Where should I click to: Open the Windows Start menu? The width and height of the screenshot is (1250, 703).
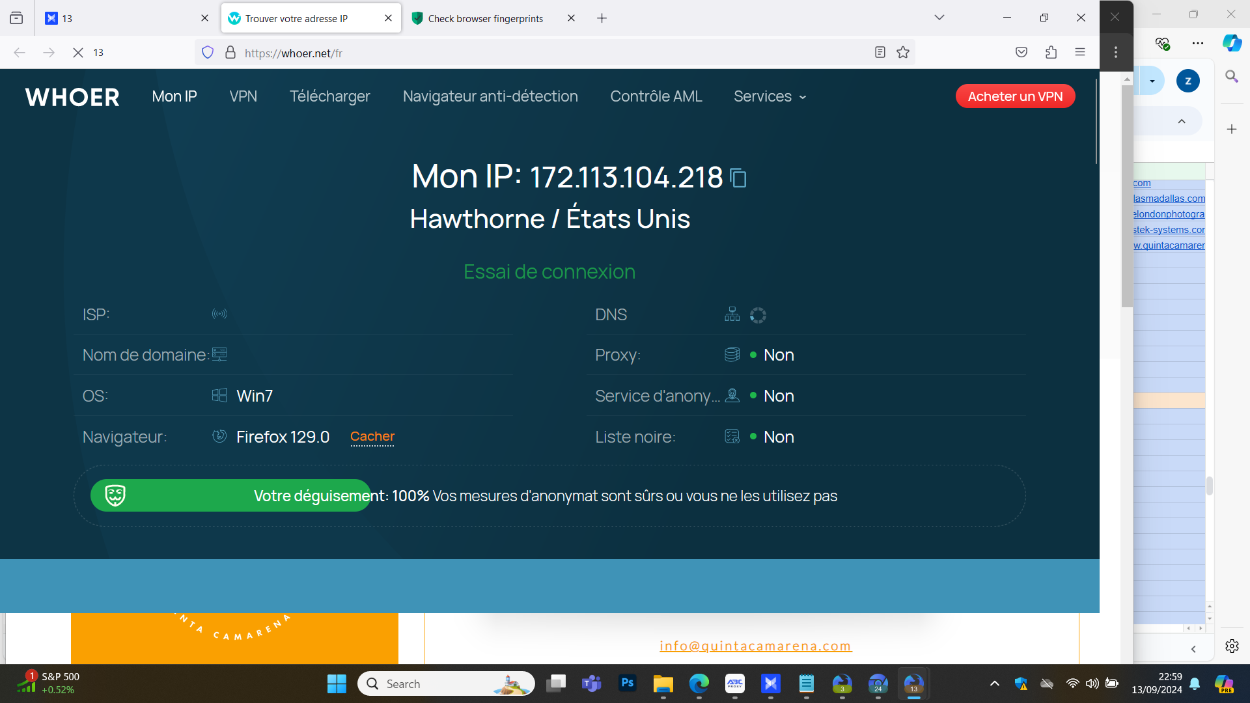[x=337, y=683]
